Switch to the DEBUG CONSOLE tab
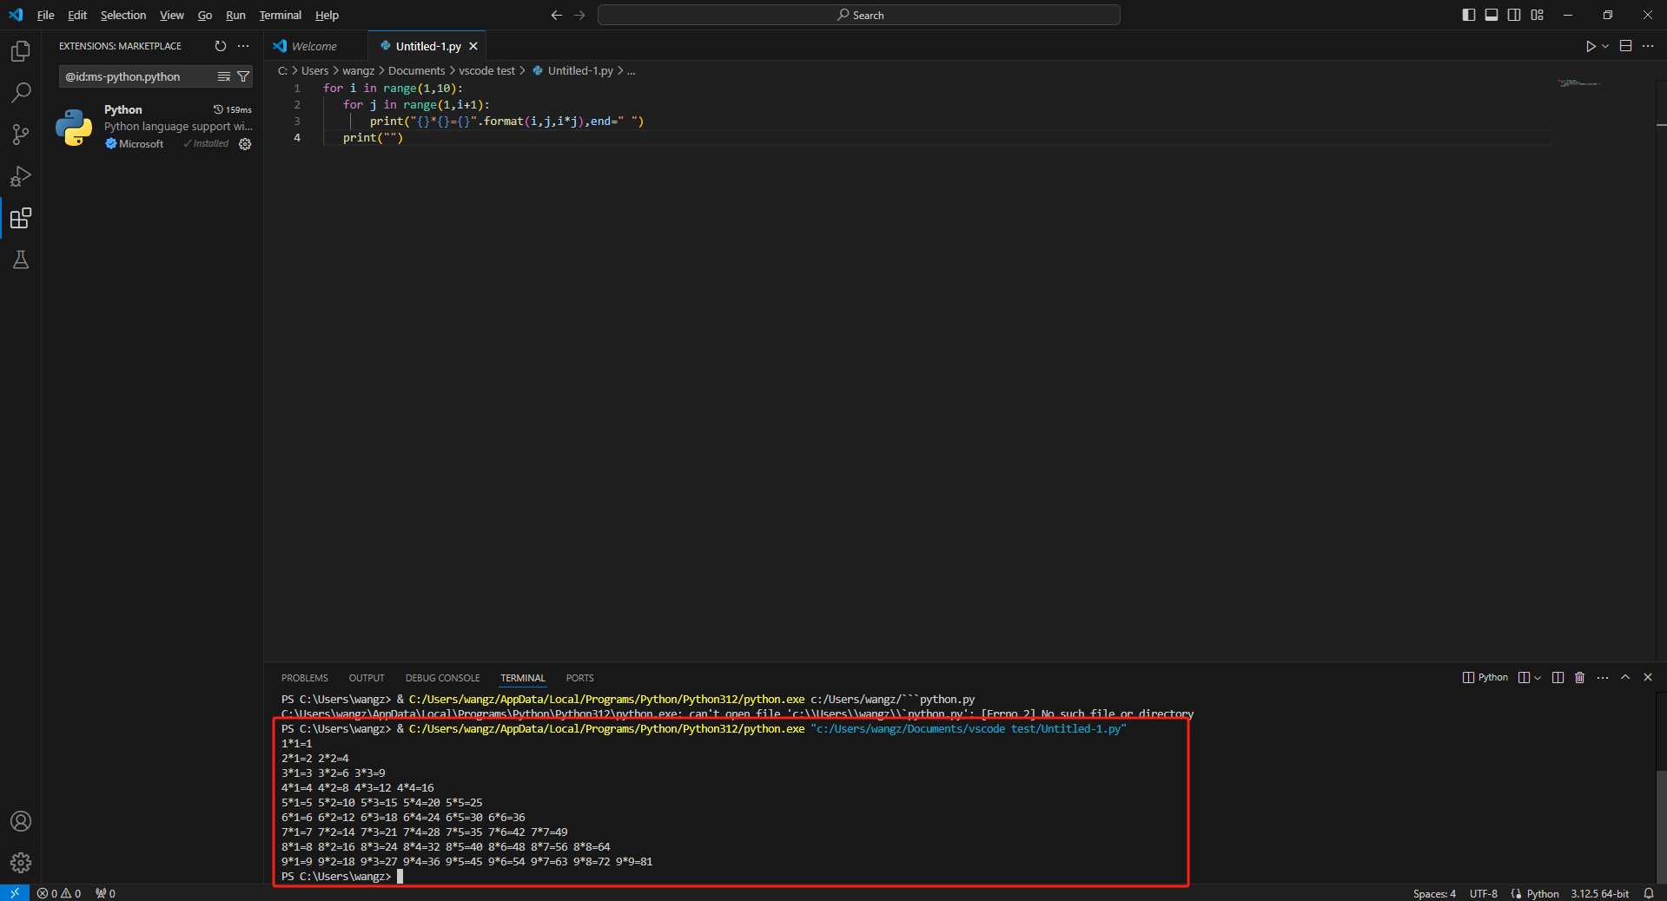 [x=442, y=678]
